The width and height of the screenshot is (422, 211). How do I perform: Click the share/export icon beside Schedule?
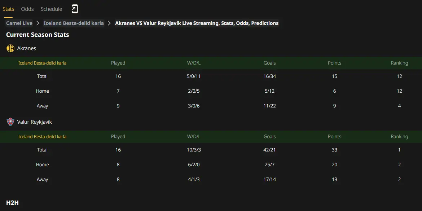(x=75, y=9)
